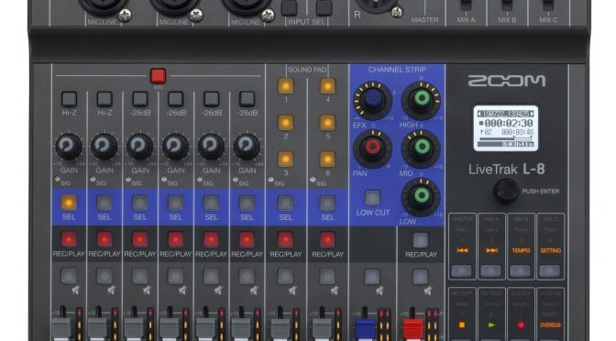Mute channel eight with its mute button

327,276
